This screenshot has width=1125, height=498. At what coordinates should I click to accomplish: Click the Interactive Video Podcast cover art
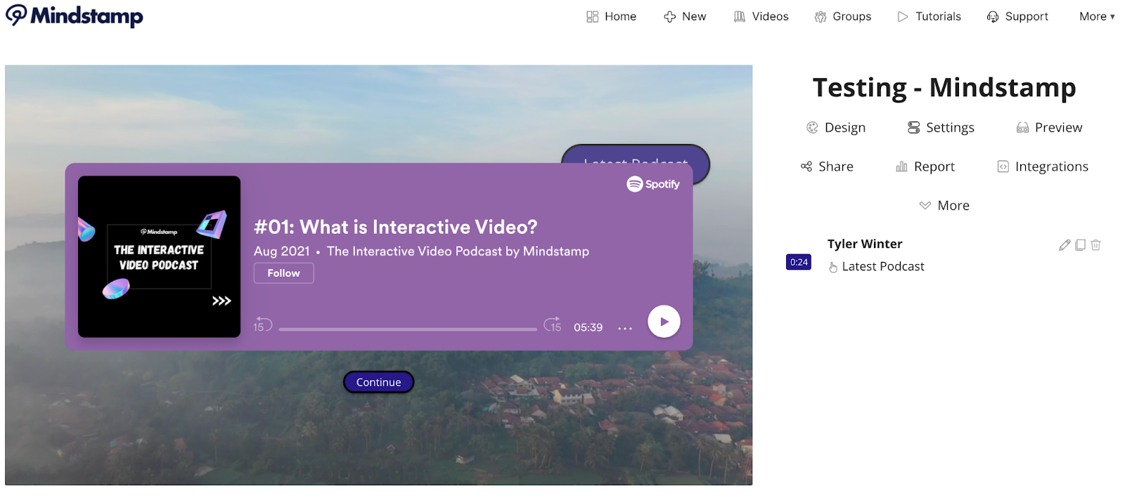click(159, 256)
